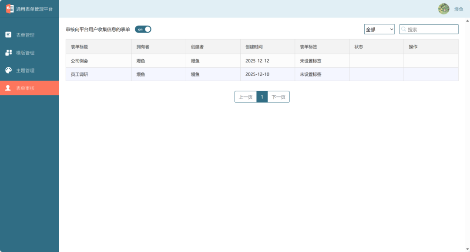Click the 下一页 pagination button
This screenshot has height=252, width=470.
pyautogui.click(x=278, y=96)
